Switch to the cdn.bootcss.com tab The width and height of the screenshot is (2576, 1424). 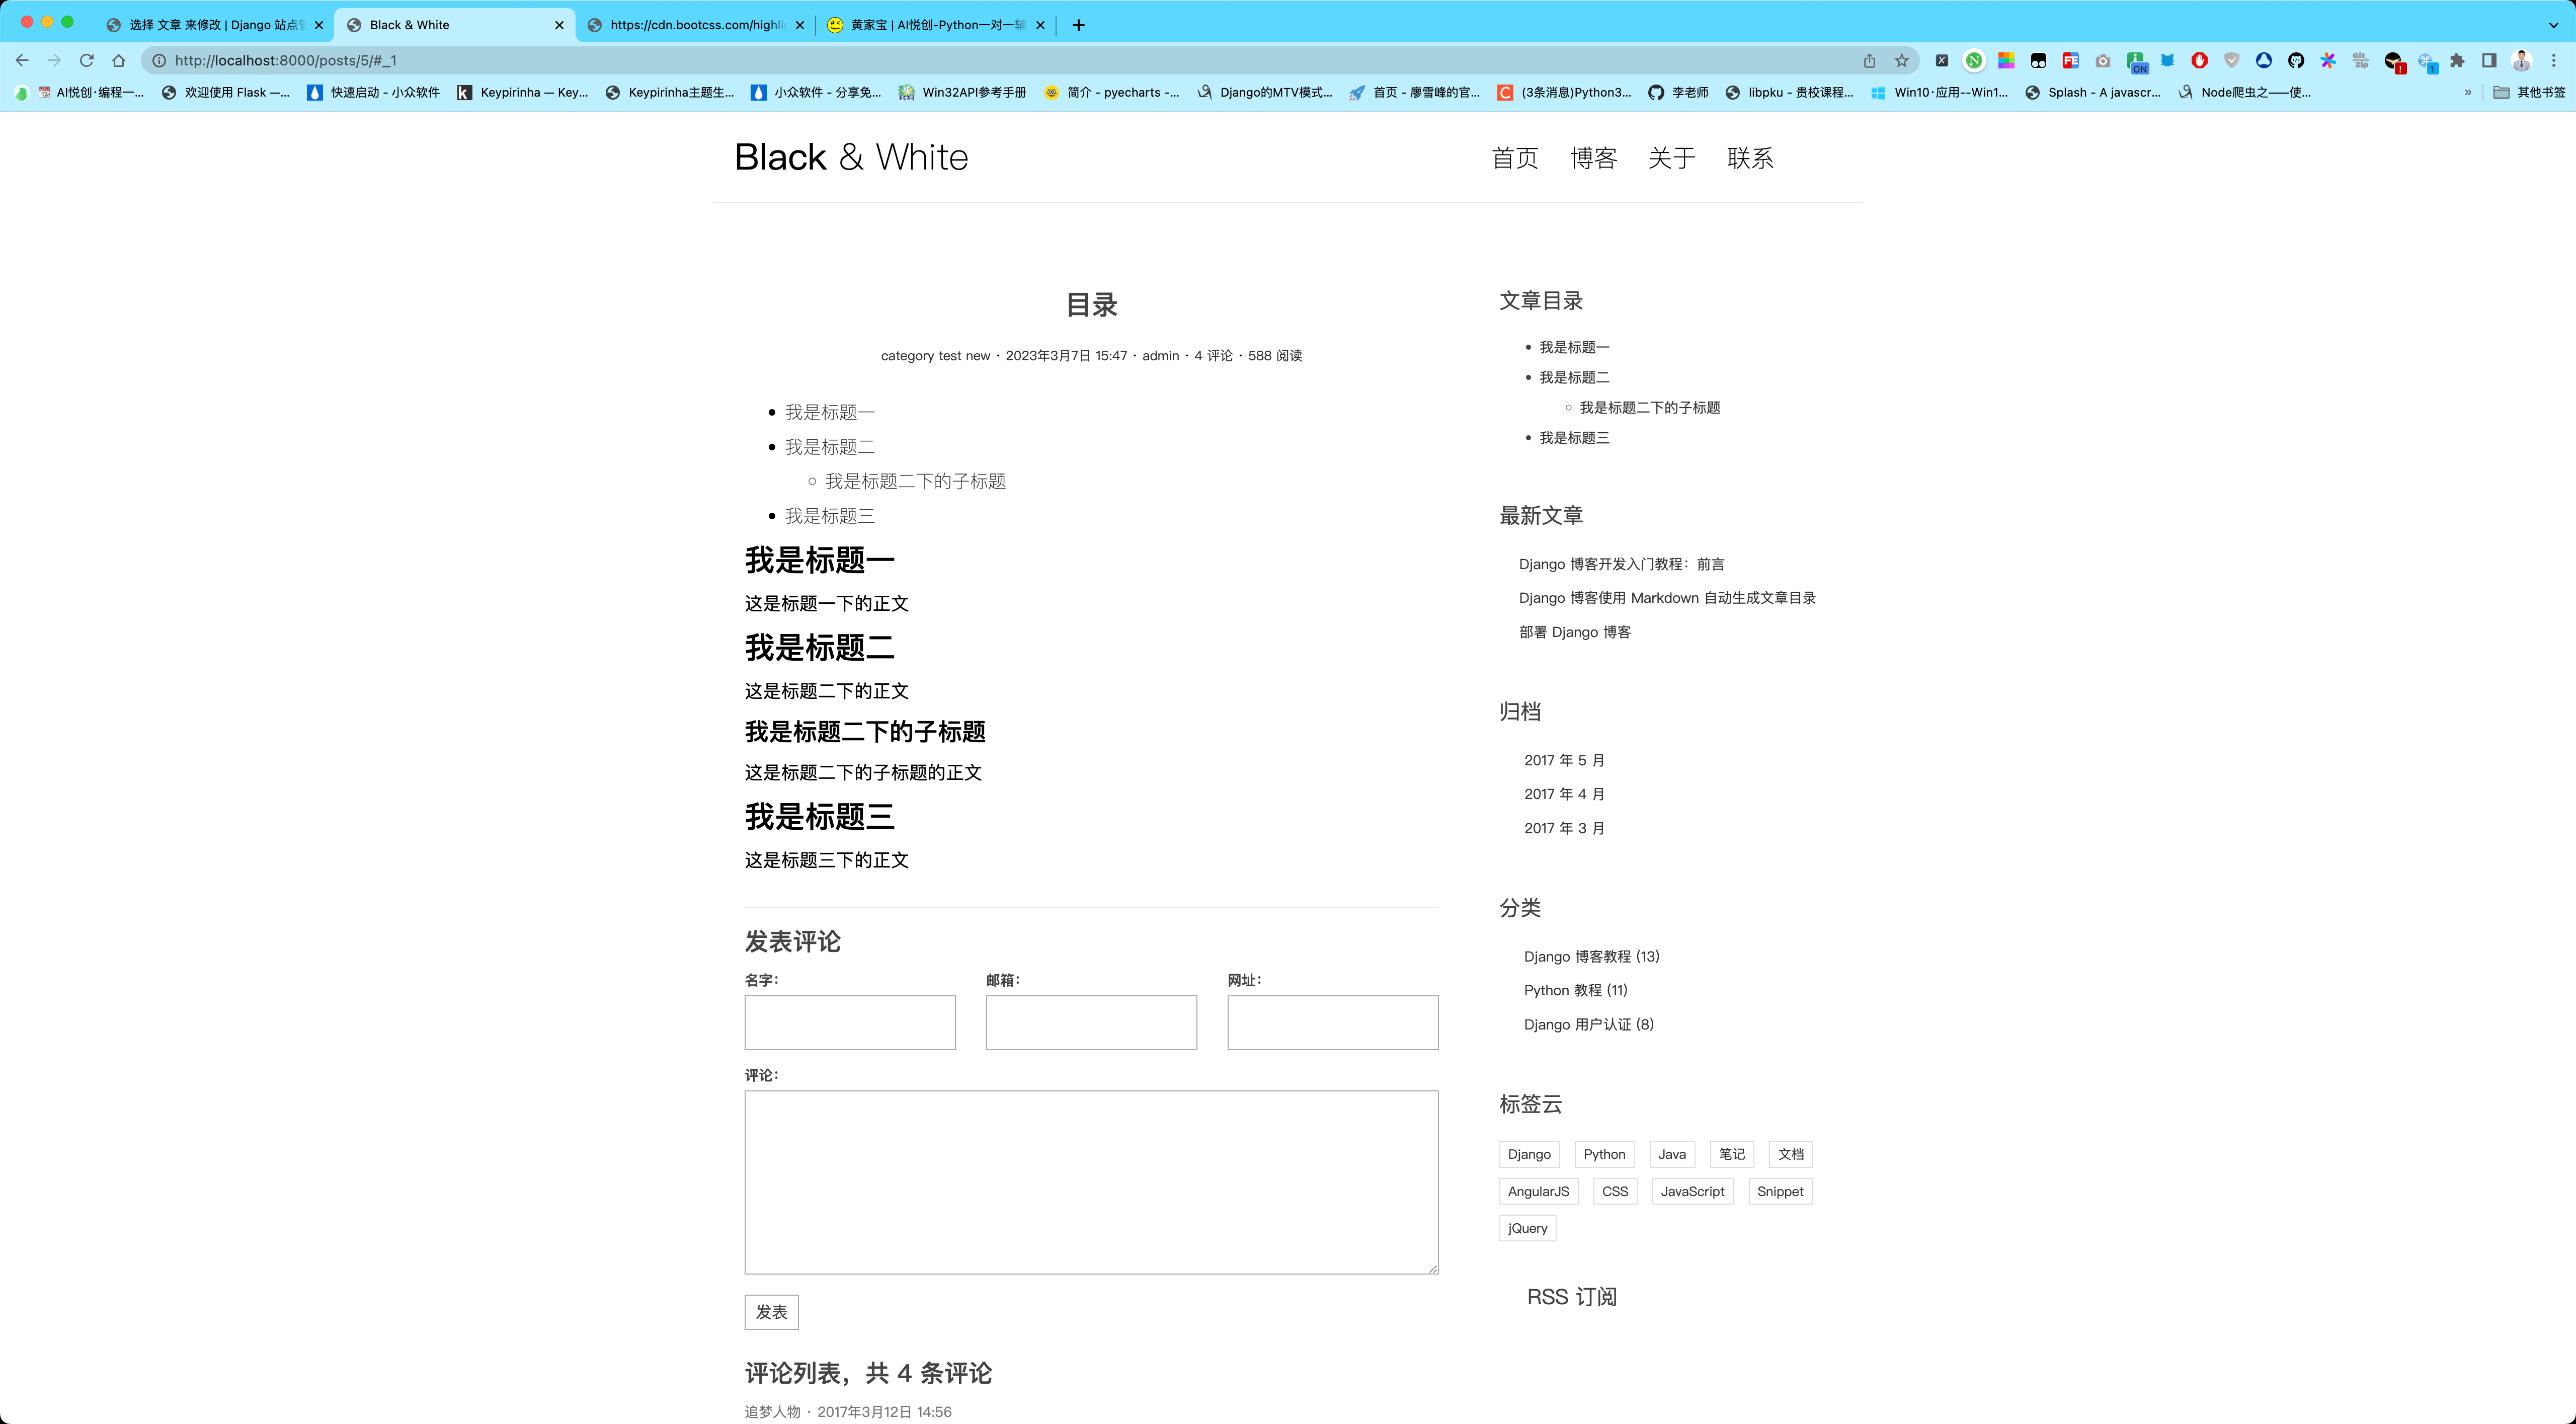696,25
